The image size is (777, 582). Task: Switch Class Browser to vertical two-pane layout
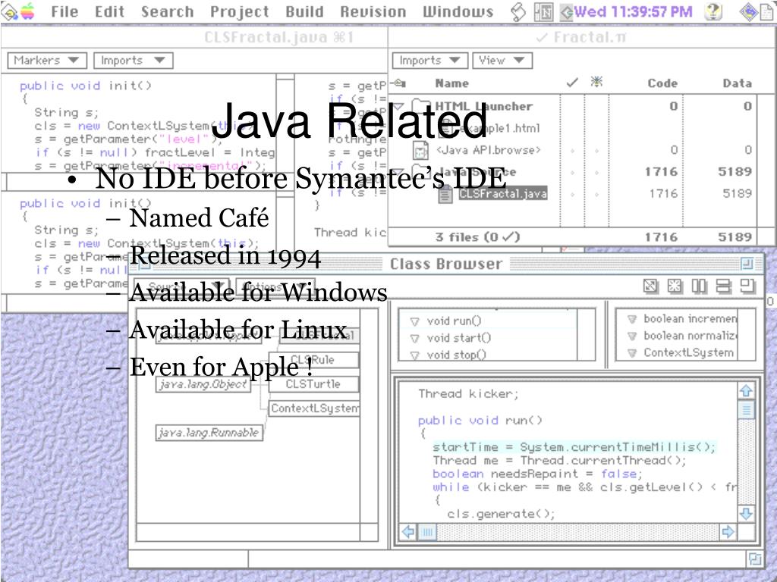tap(699, 286)
